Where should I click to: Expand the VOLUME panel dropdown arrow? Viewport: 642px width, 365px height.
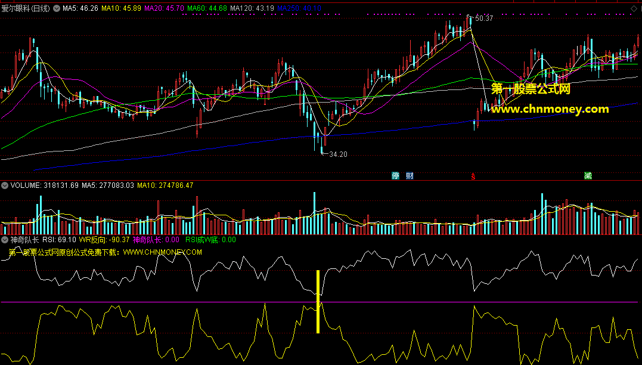coord(5,185)
